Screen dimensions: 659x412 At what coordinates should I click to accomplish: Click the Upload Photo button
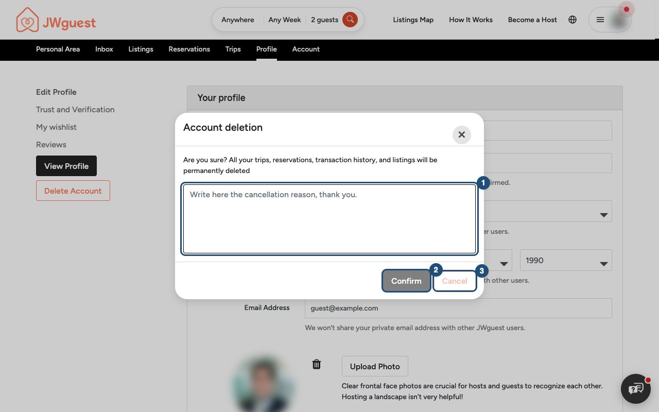click(375, 366)
